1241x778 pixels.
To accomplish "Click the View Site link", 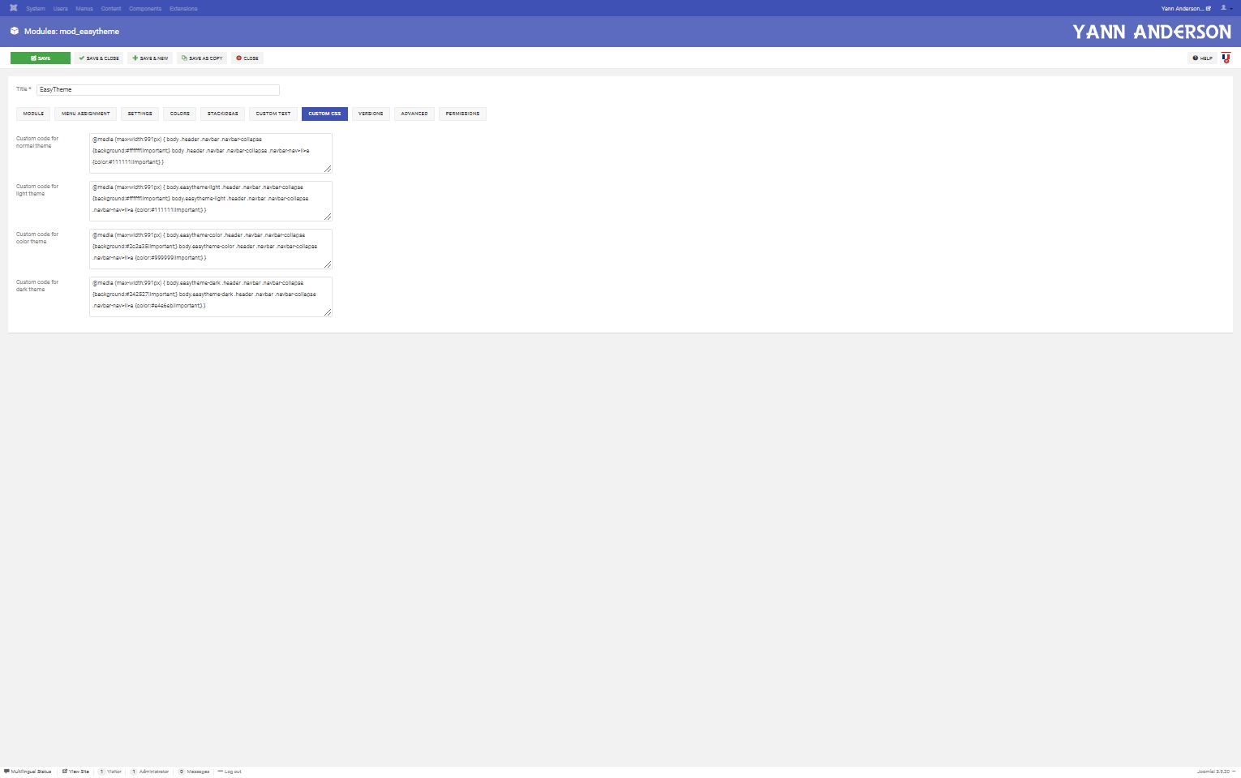I will point(76,772).
